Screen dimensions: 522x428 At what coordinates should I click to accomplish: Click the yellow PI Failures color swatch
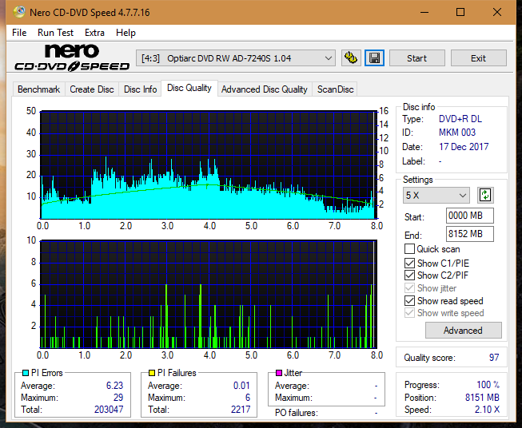[x=152, y=373]
